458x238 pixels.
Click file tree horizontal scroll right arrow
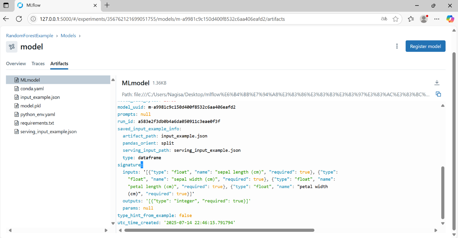click(x=106, y=230)
